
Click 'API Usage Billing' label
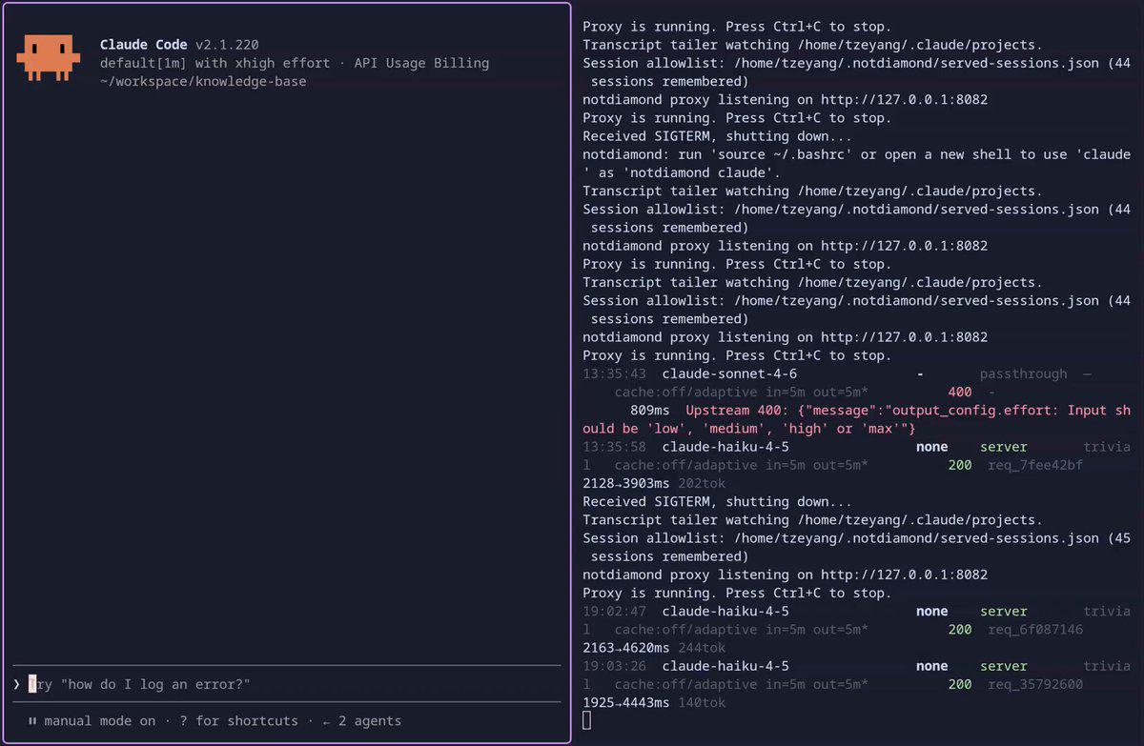pyautogui.click(x=421, y=63)
